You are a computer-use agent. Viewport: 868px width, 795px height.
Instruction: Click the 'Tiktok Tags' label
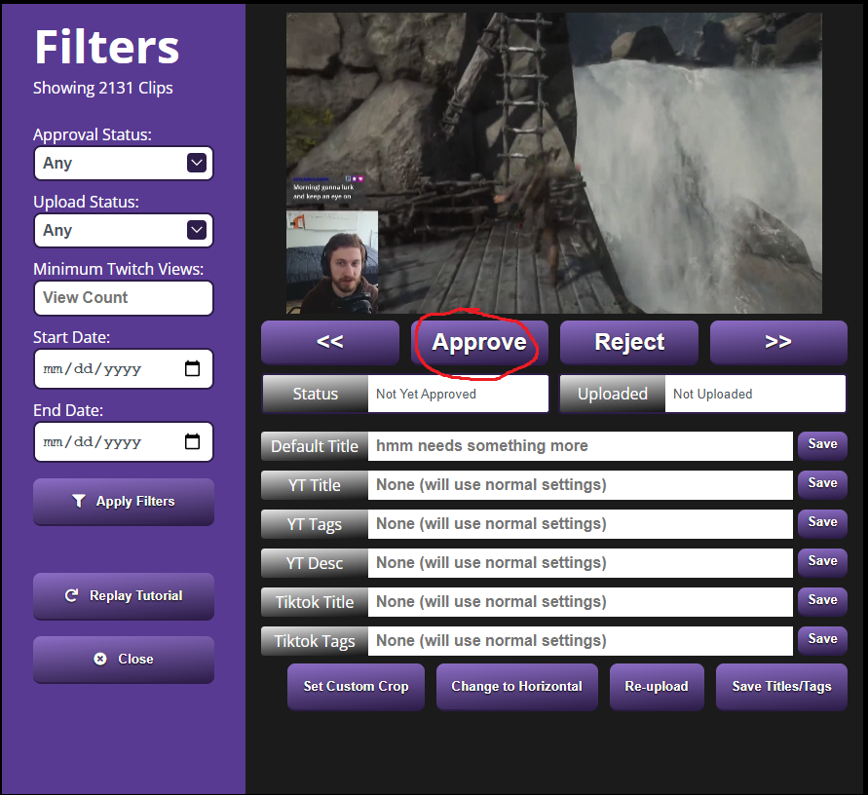315,641
